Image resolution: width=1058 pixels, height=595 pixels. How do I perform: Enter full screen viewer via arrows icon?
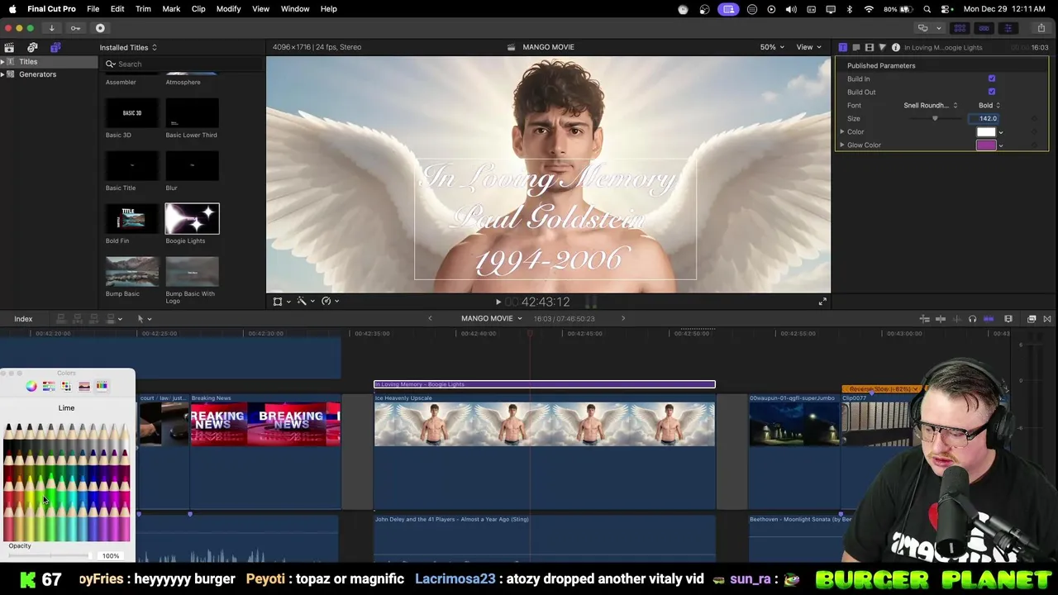tap(822, 302)
